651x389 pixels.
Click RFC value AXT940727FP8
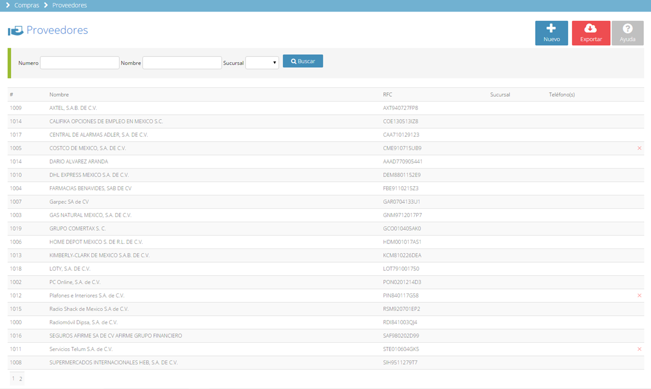(400, 108)
